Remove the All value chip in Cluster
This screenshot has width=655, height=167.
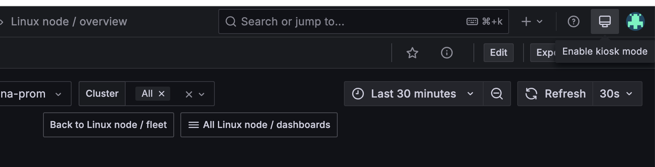click(x=162, y=94)
